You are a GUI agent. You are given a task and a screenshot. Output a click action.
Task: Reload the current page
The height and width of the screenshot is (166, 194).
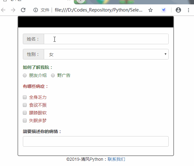tap(23, 10)
